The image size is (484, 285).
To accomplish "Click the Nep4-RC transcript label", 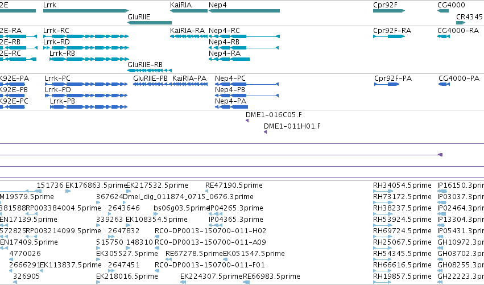I will coord(224,31).
